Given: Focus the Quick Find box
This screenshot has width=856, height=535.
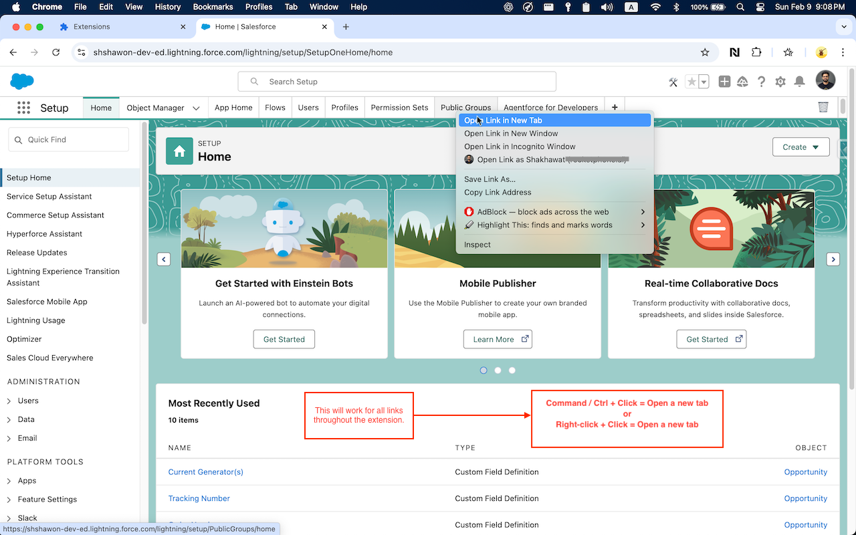Looking at the screenshot, I should (x=69, y=140).
